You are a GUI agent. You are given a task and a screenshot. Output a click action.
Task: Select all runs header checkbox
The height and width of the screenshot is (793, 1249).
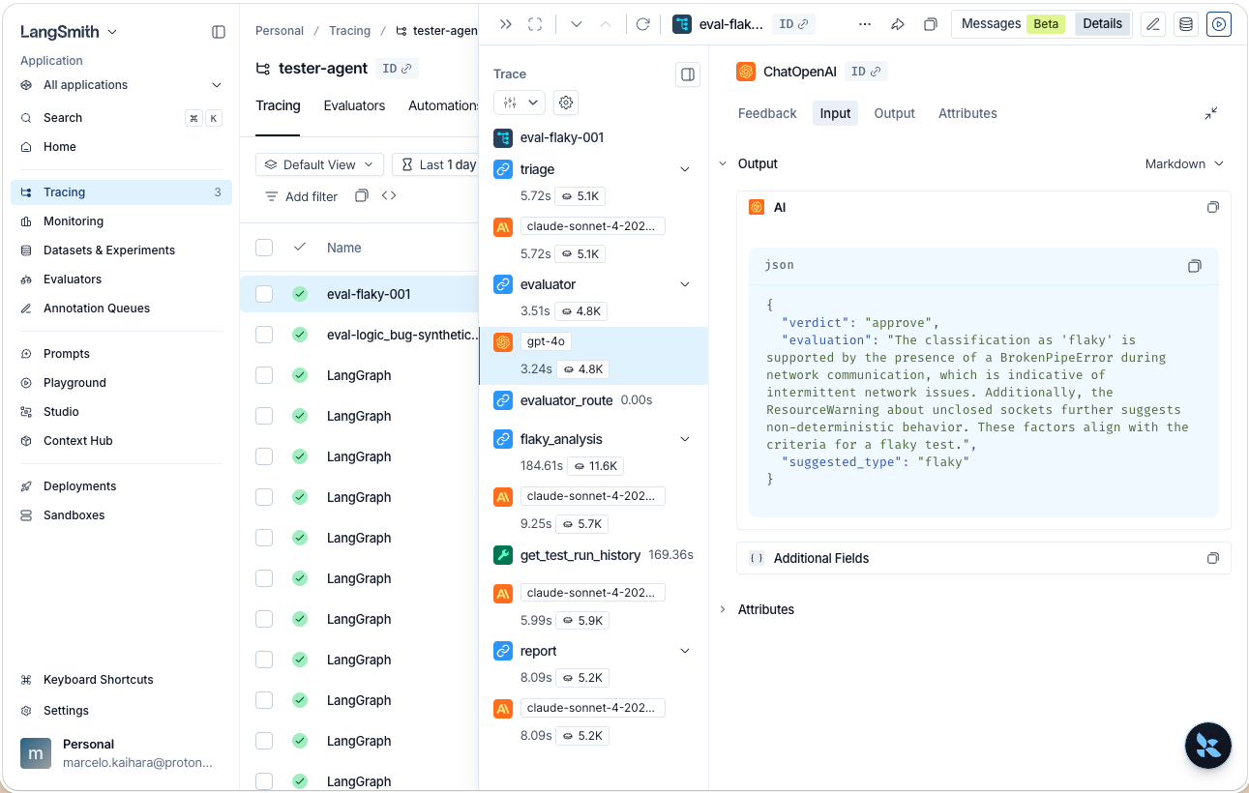(x=264, y=248)
